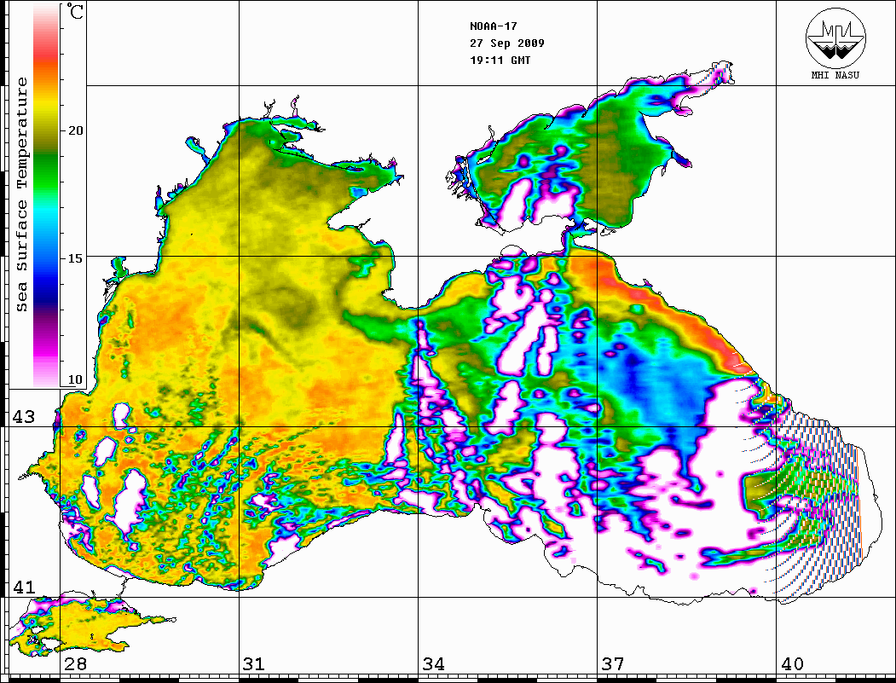This screenshot has height=683, width=896.
Task: Click the 'MHI NASU' caption text
Action: 835,75
